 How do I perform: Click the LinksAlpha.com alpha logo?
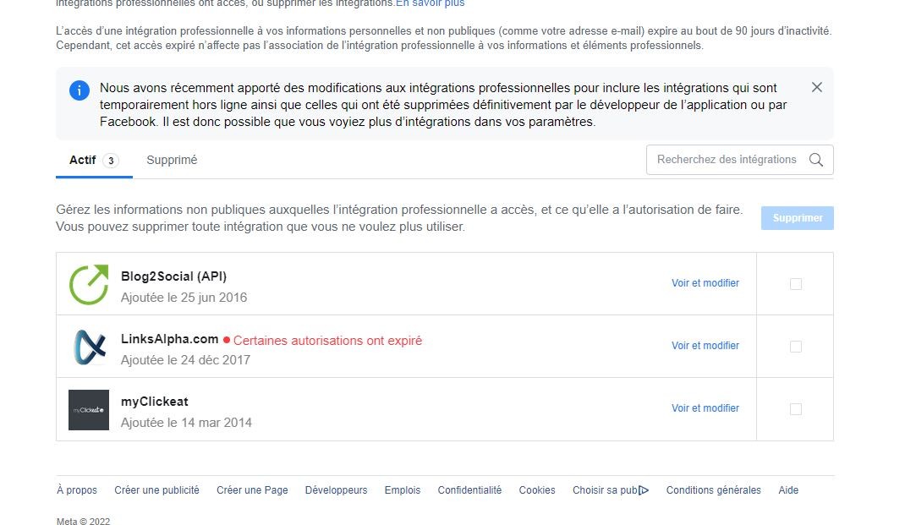pos(89,347)
